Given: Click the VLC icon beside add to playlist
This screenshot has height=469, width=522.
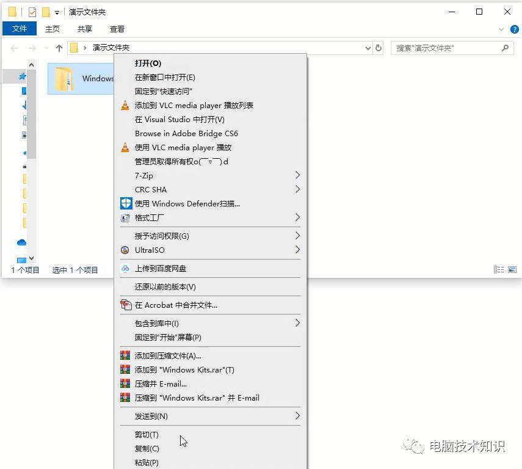Looking at the screenshot, I should tap(125, 105).
